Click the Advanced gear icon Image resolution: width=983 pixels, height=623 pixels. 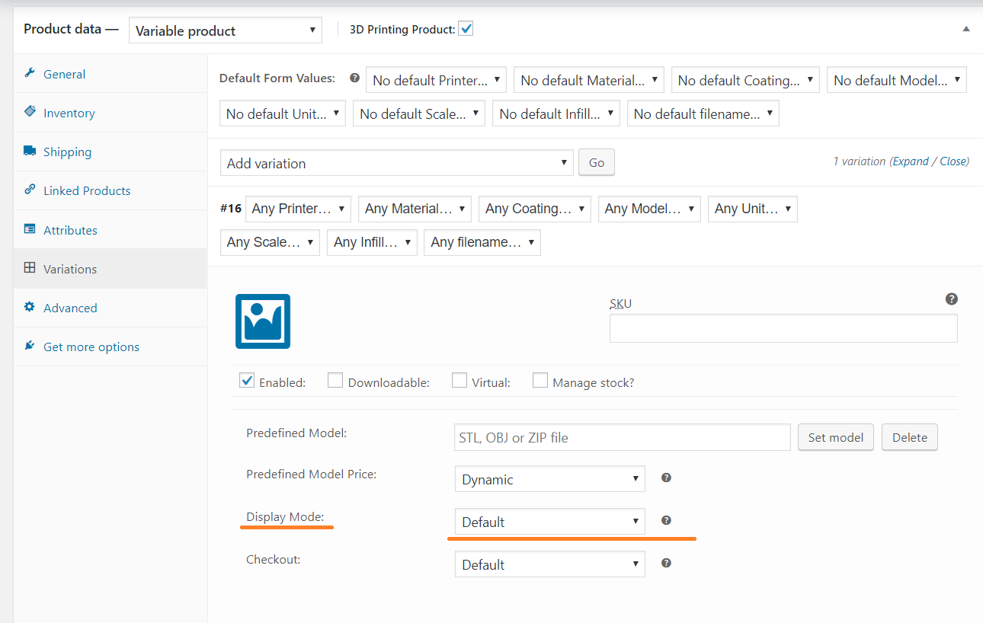30,307
